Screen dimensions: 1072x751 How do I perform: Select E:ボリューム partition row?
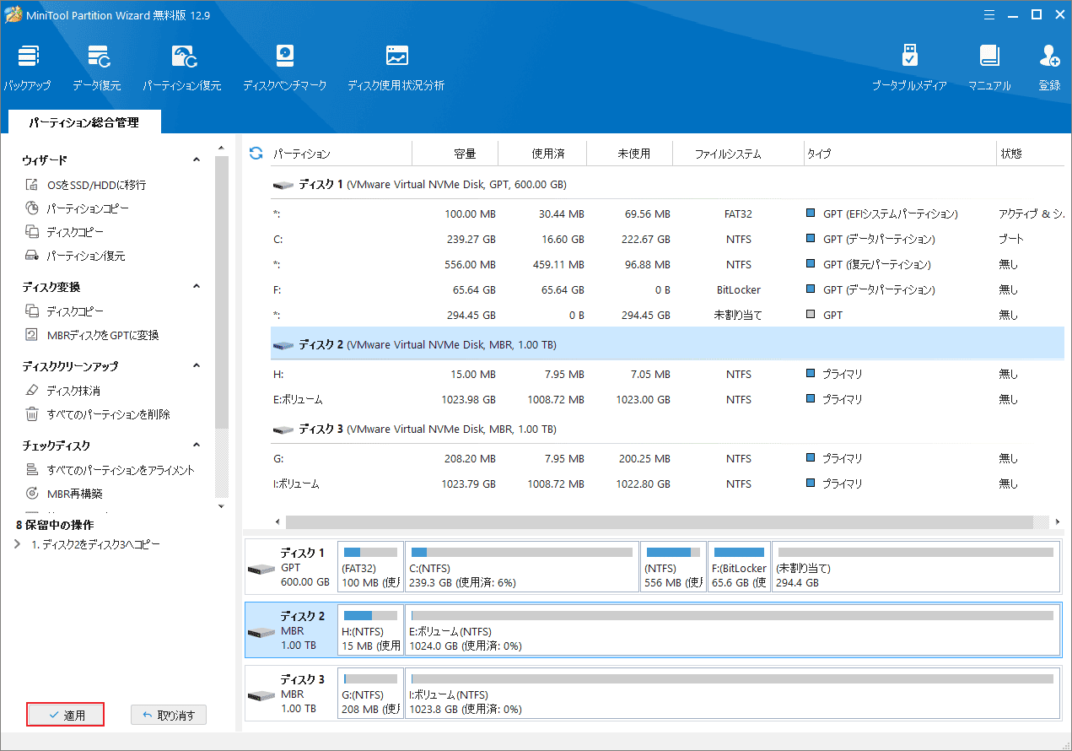(667, 399)
